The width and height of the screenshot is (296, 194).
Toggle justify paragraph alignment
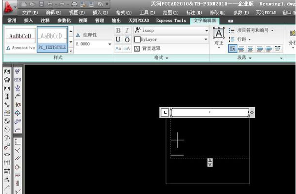coord(269,49)
